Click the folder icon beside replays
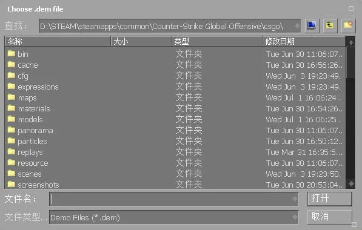Image resolution: width=362 pixels, height=230 pixels. 12,152
